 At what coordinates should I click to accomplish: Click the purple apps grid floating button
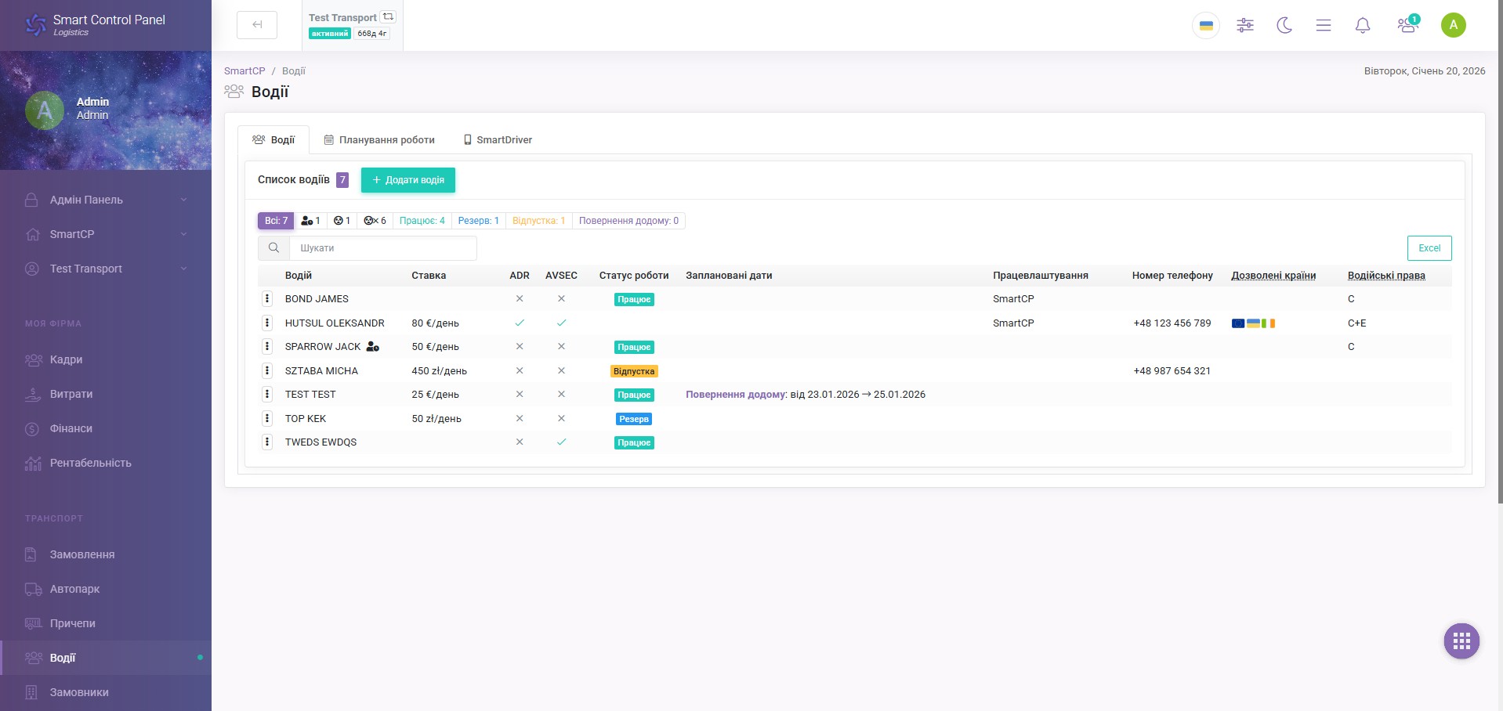1461,641
